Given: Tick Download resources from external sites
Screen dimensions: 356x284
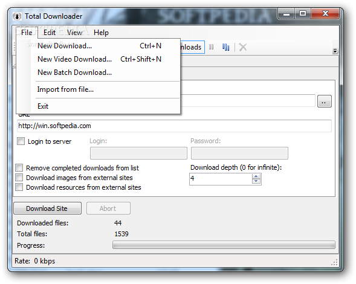Looking at the screenshot, I should point(19,187).
